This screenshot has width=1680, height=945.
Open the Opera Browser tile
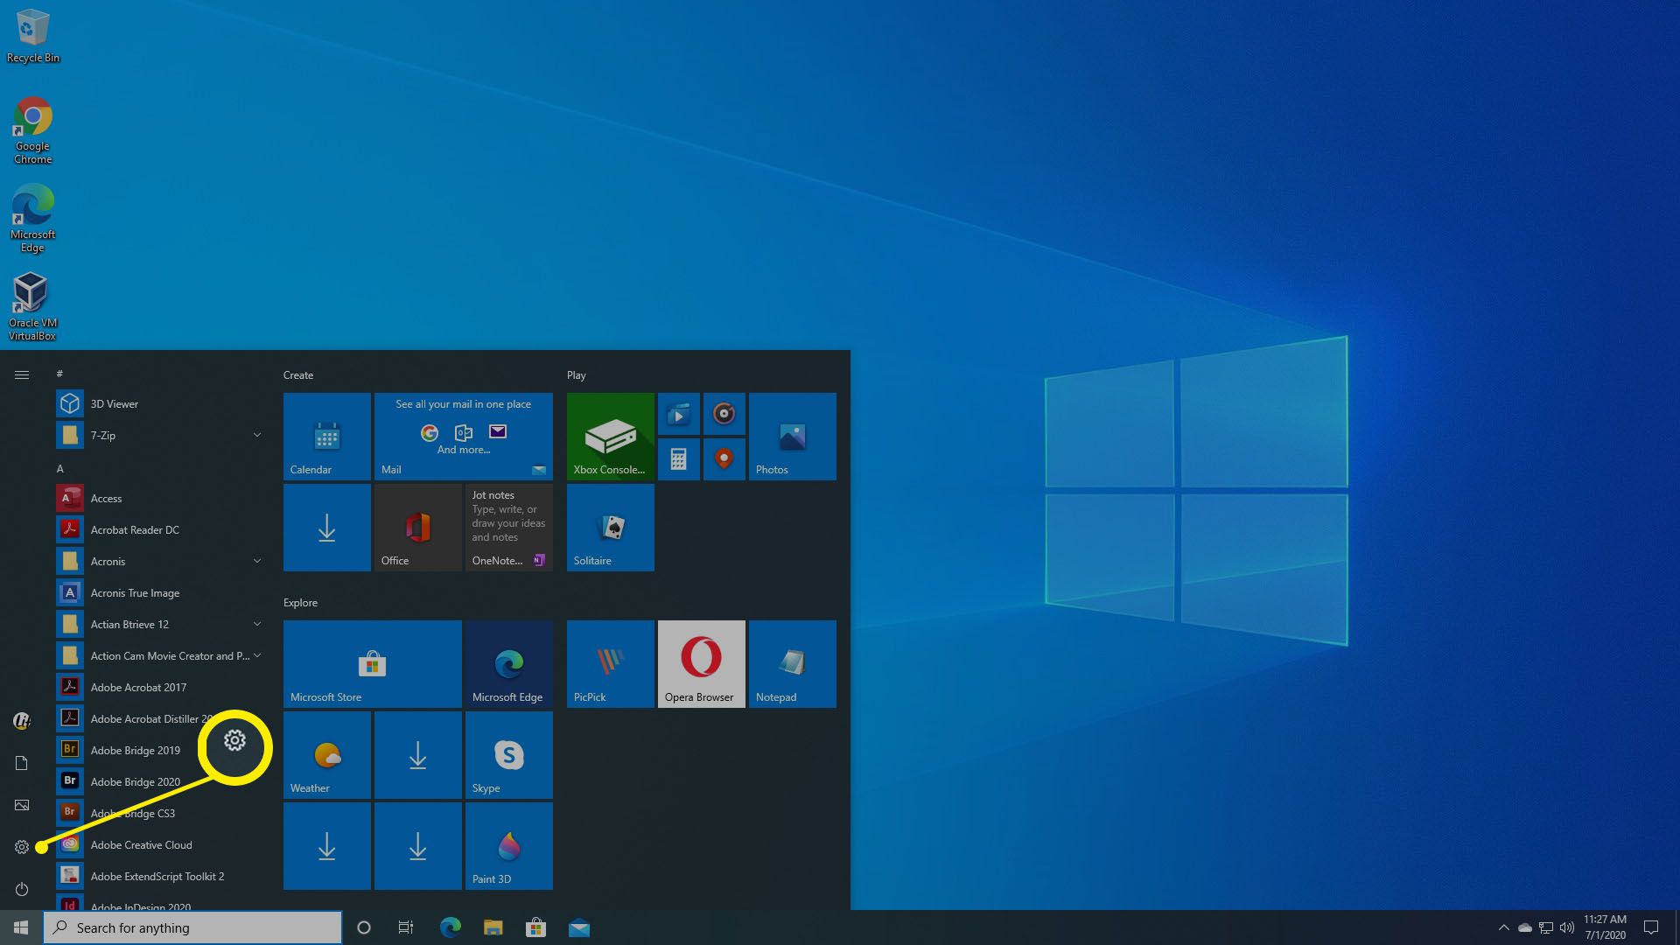tap(701, 664)
